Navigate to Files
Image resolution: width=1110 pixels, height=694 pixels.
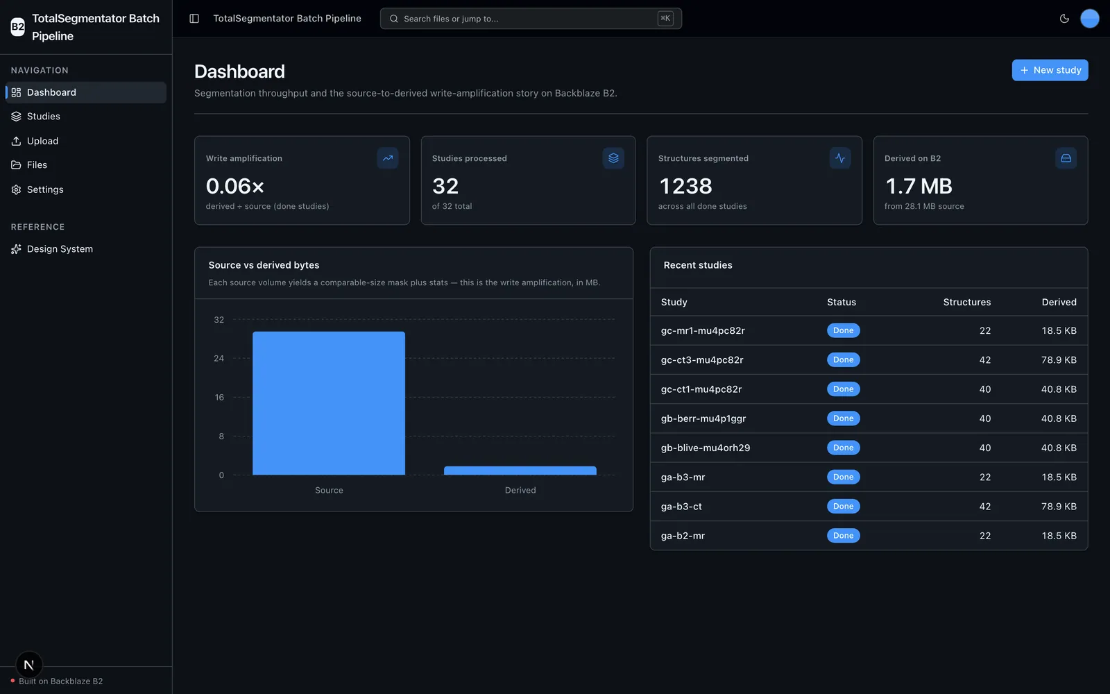(86, 165)
